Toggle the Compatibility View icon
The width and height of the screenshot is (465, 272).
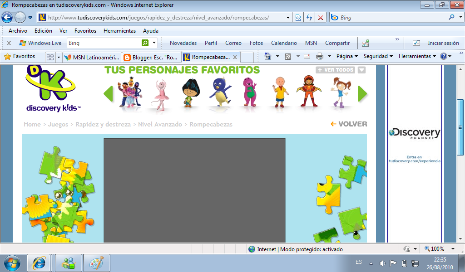298,18
